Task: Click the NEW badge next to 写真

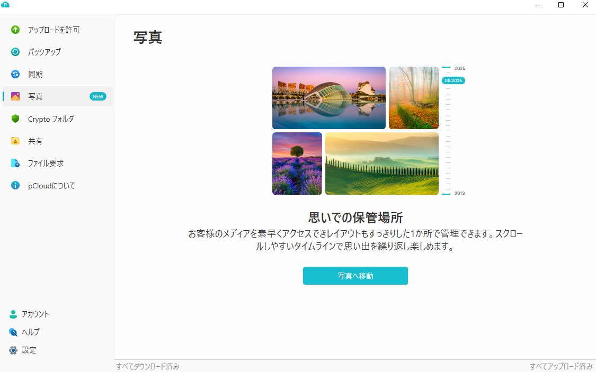Action: [98, 96]
